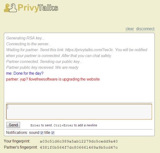The height and width of the screenshot is (153, 160).
Task: Click the partner's red reply message
Action: [53, 79]
